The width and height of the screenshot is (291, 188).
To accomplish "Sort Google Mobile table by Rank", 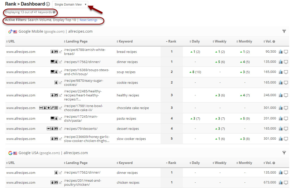I will coord(171,41).
